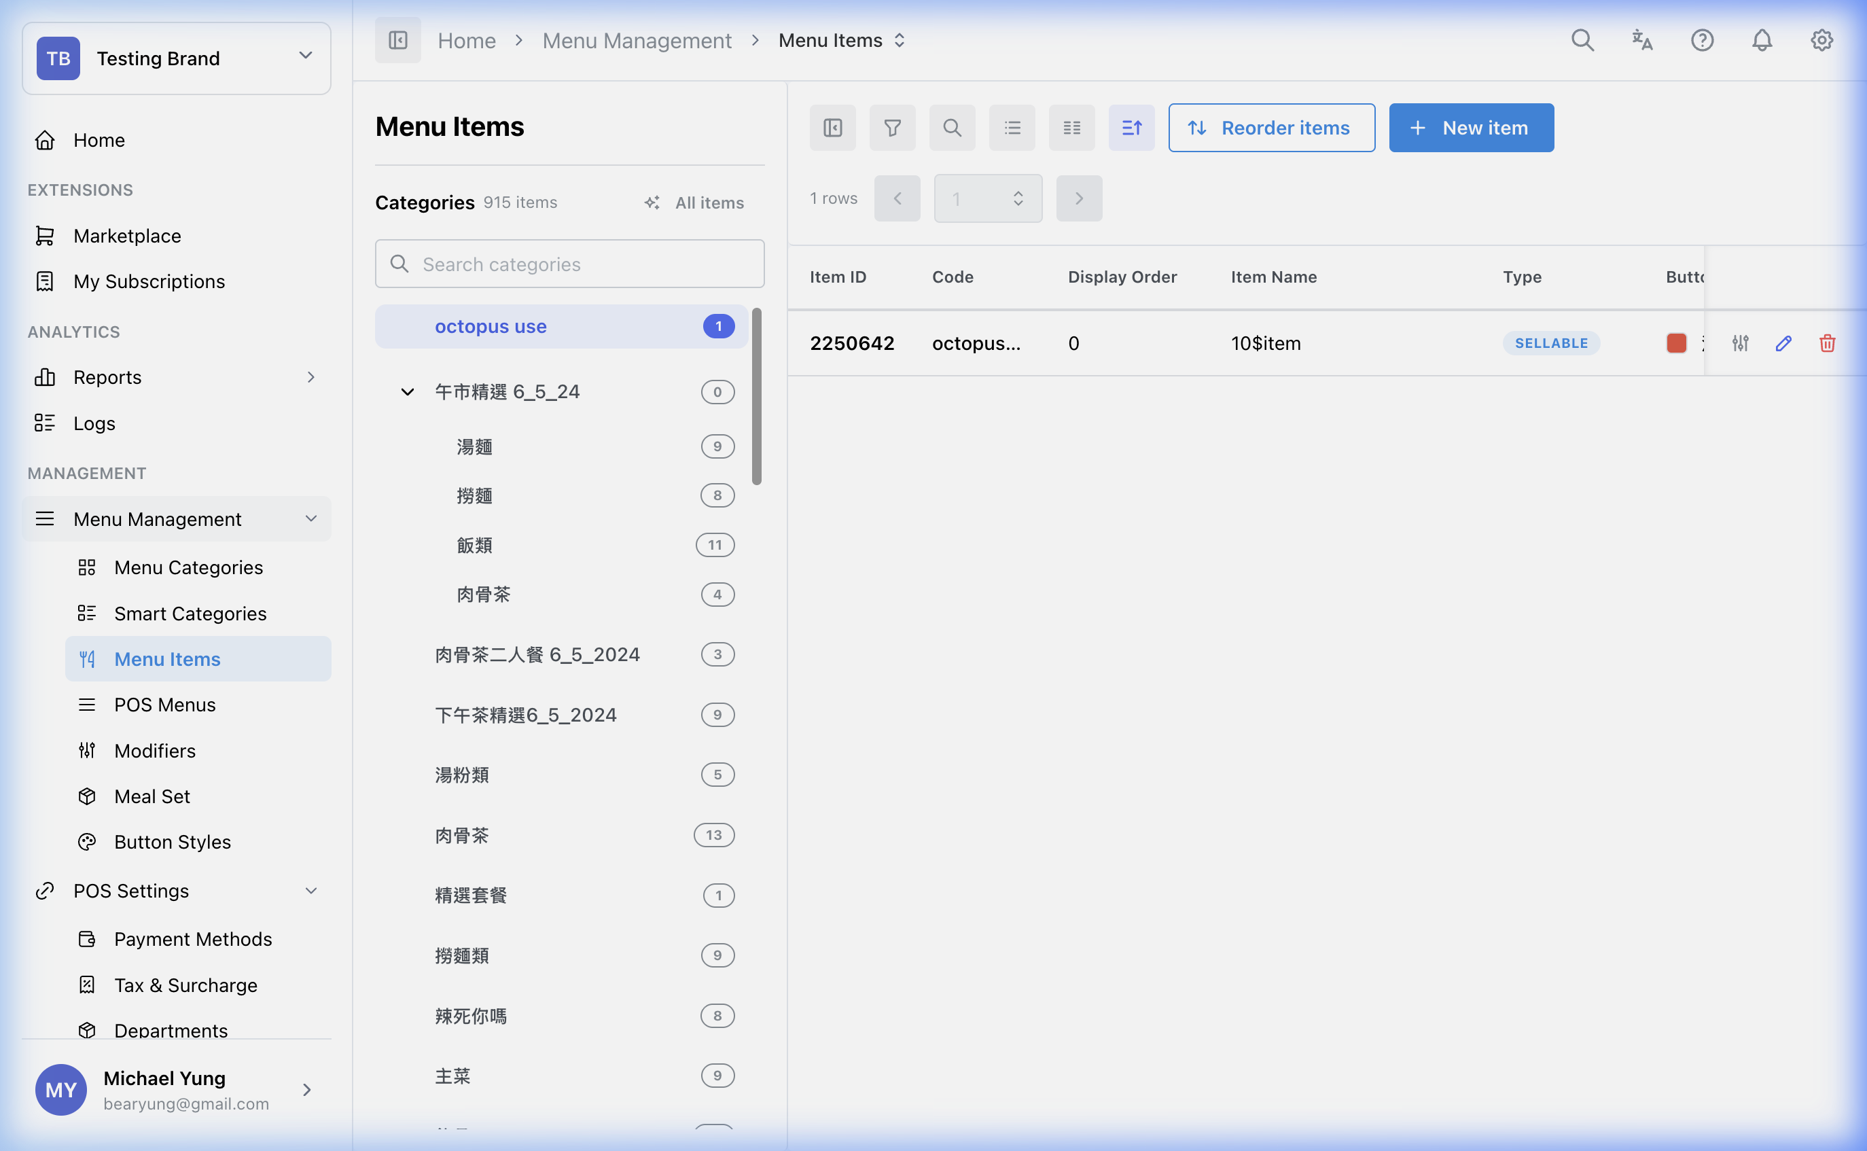Delete the 10$item row with the trash icon
1867x1151 pixels.
point(1827,343)
